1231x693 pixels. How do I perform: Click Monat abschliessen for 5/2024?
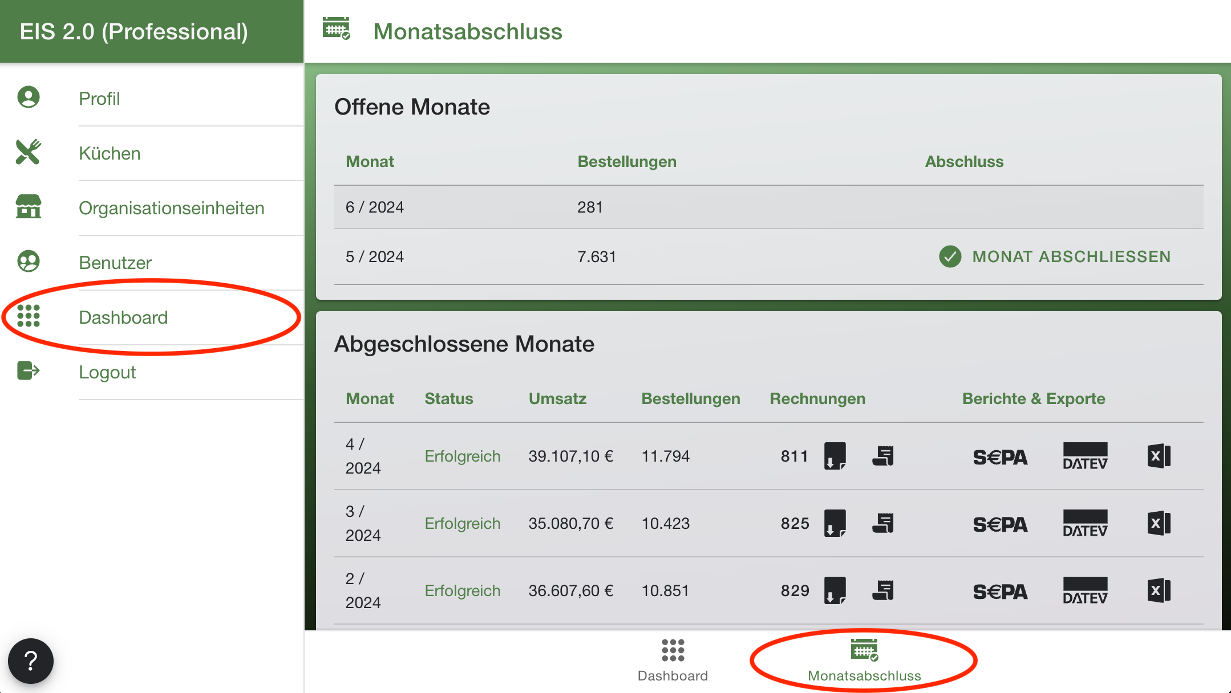(1055, 256)
